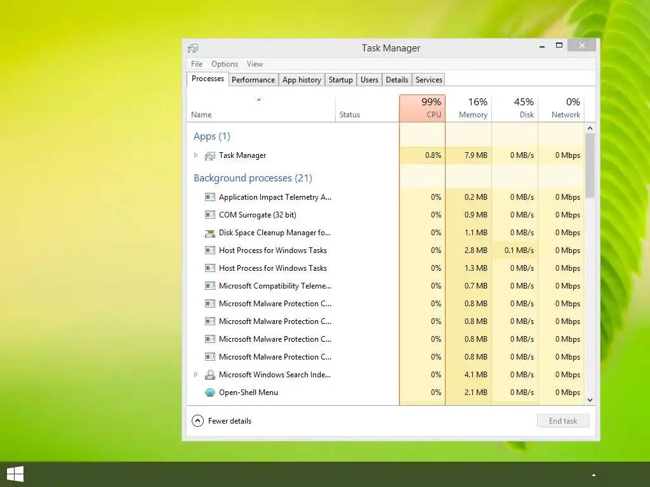Screen dimensions: 650x487
Task: Click the 1.3 MB memory value
Action: [x=476, y=268]
